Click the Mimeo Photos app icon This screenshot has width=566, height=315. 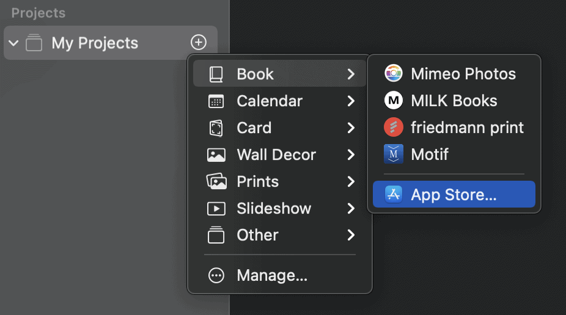point(394,73)
